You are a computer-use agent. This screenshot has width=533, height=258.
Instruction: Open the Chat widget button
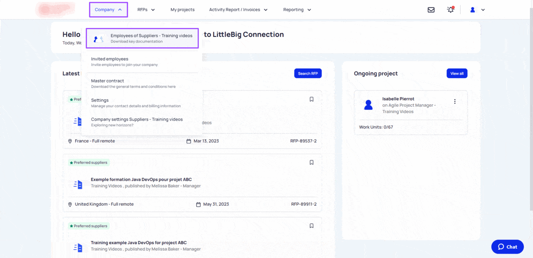(x=508, y=247)
